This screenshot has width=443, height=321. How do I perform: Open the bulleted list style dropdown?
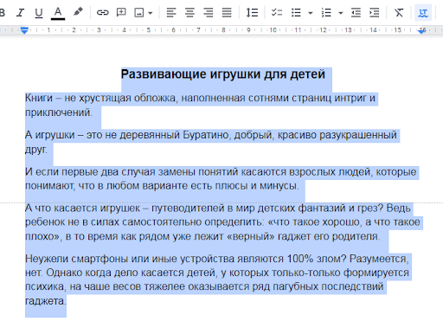(x=311, y=13)
